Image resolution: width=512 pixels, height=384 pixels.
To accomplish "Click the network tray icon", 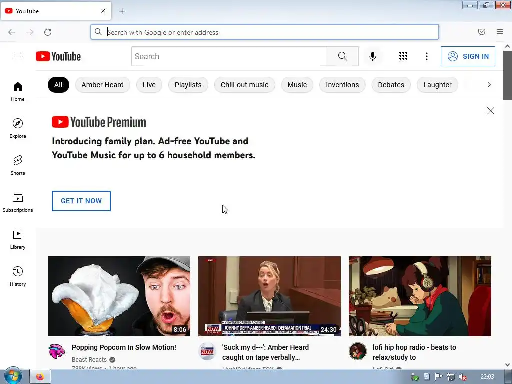I will coord(451,377).
